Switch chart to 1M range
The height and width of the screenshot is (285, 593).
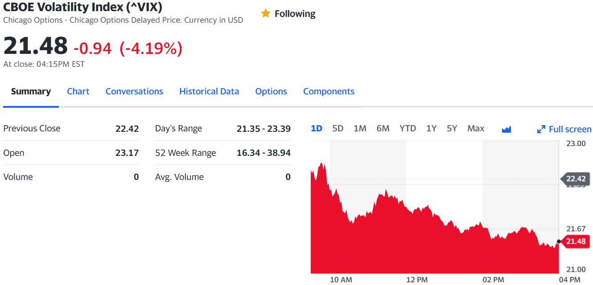[360, 128]
